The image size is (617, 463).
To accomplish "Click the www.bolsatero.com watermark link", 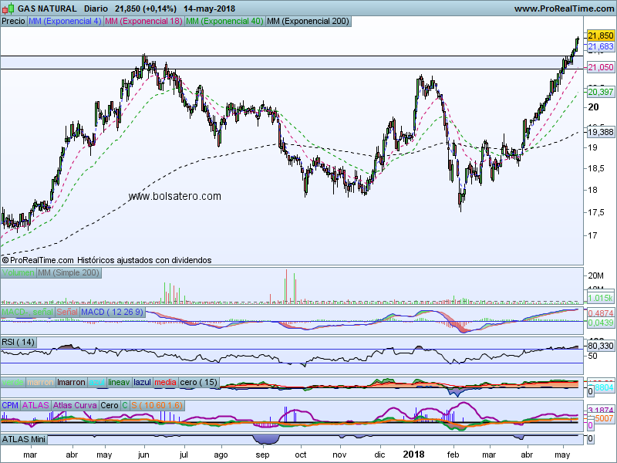I will point(174,197).
